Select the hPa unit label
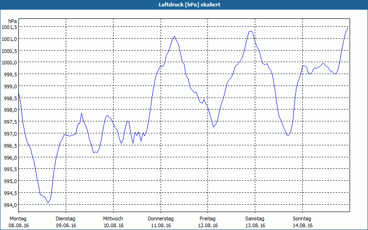Image resolution: width=368 pixels, height=230 pixels. (x=12, y=21)
